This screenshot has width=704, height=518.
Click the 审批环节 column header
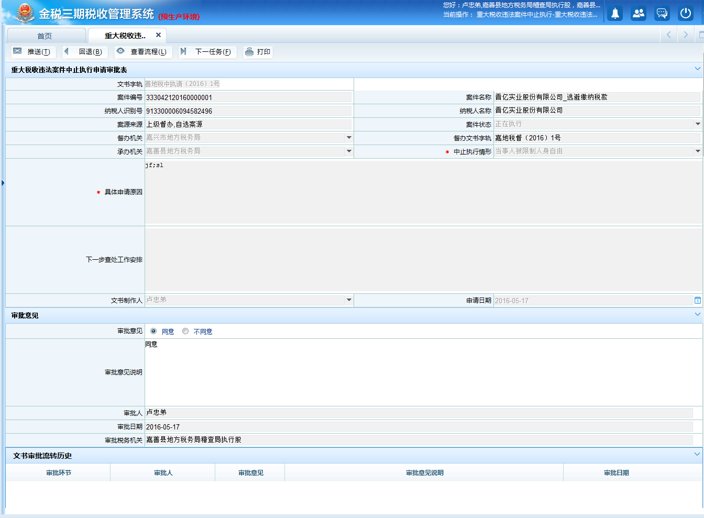(58, 472)
